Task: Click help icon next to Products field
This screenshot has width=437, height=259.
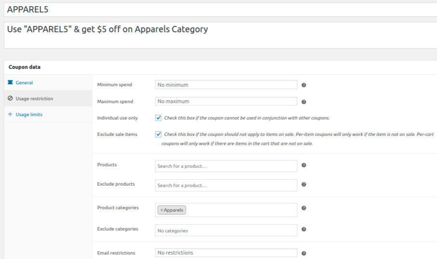Action: (x=304, y=165)
